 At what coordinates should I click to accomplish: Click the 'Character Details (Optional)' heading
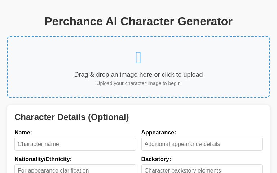[71, 117]
